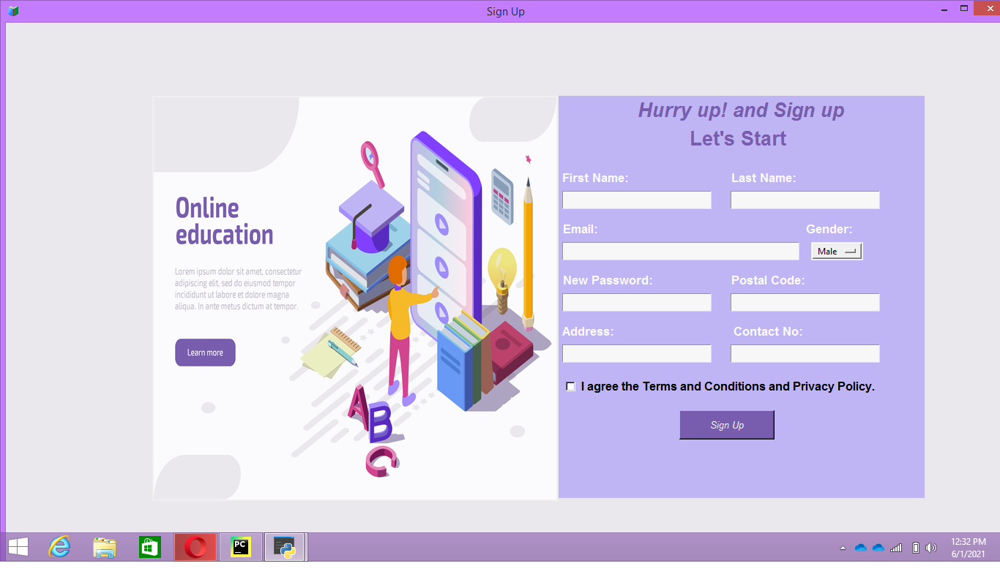Click the Windows Start button
Viewport: 1000px width, 585px height.
(x=18, y=546)
